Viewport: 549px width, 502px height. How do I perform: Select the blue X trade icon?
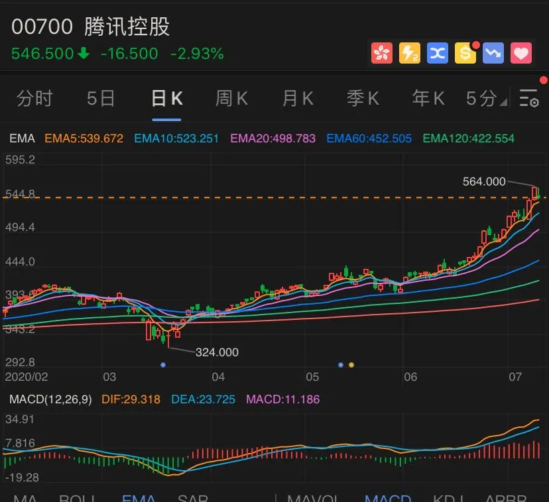(x=437, y=53)
